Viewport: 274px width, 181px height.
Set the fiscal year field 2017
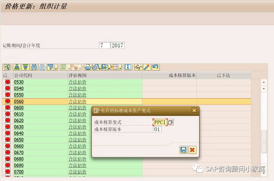pos(117,45)
